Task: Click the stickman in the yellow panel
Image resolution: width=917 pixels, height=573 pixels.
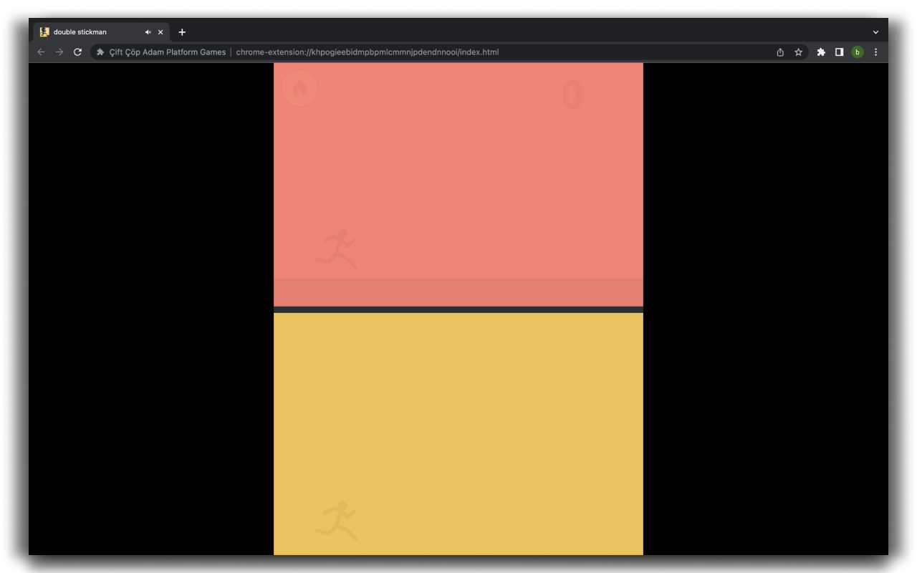Action: 337,521
